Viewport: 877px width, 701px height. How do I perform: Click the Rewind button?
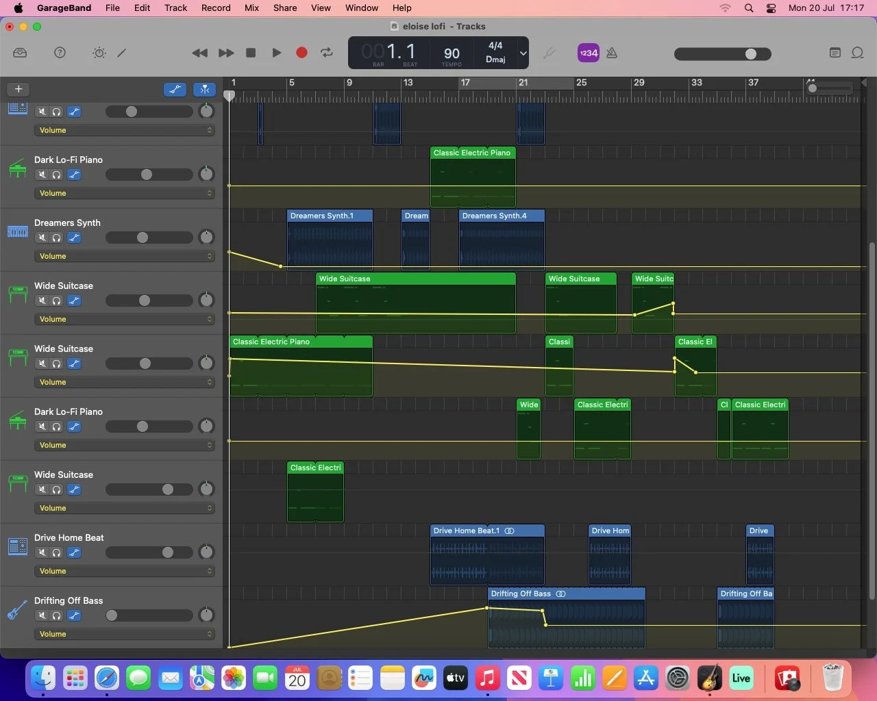199,53
